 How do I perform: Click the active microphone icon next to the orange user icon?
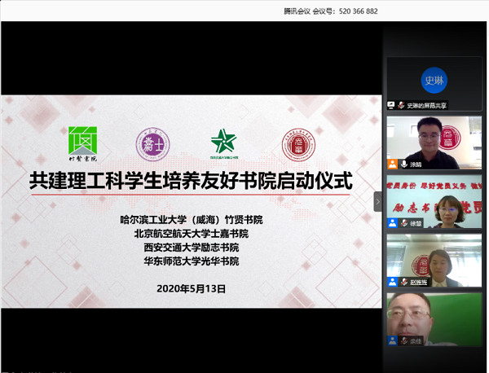point(404,164)
